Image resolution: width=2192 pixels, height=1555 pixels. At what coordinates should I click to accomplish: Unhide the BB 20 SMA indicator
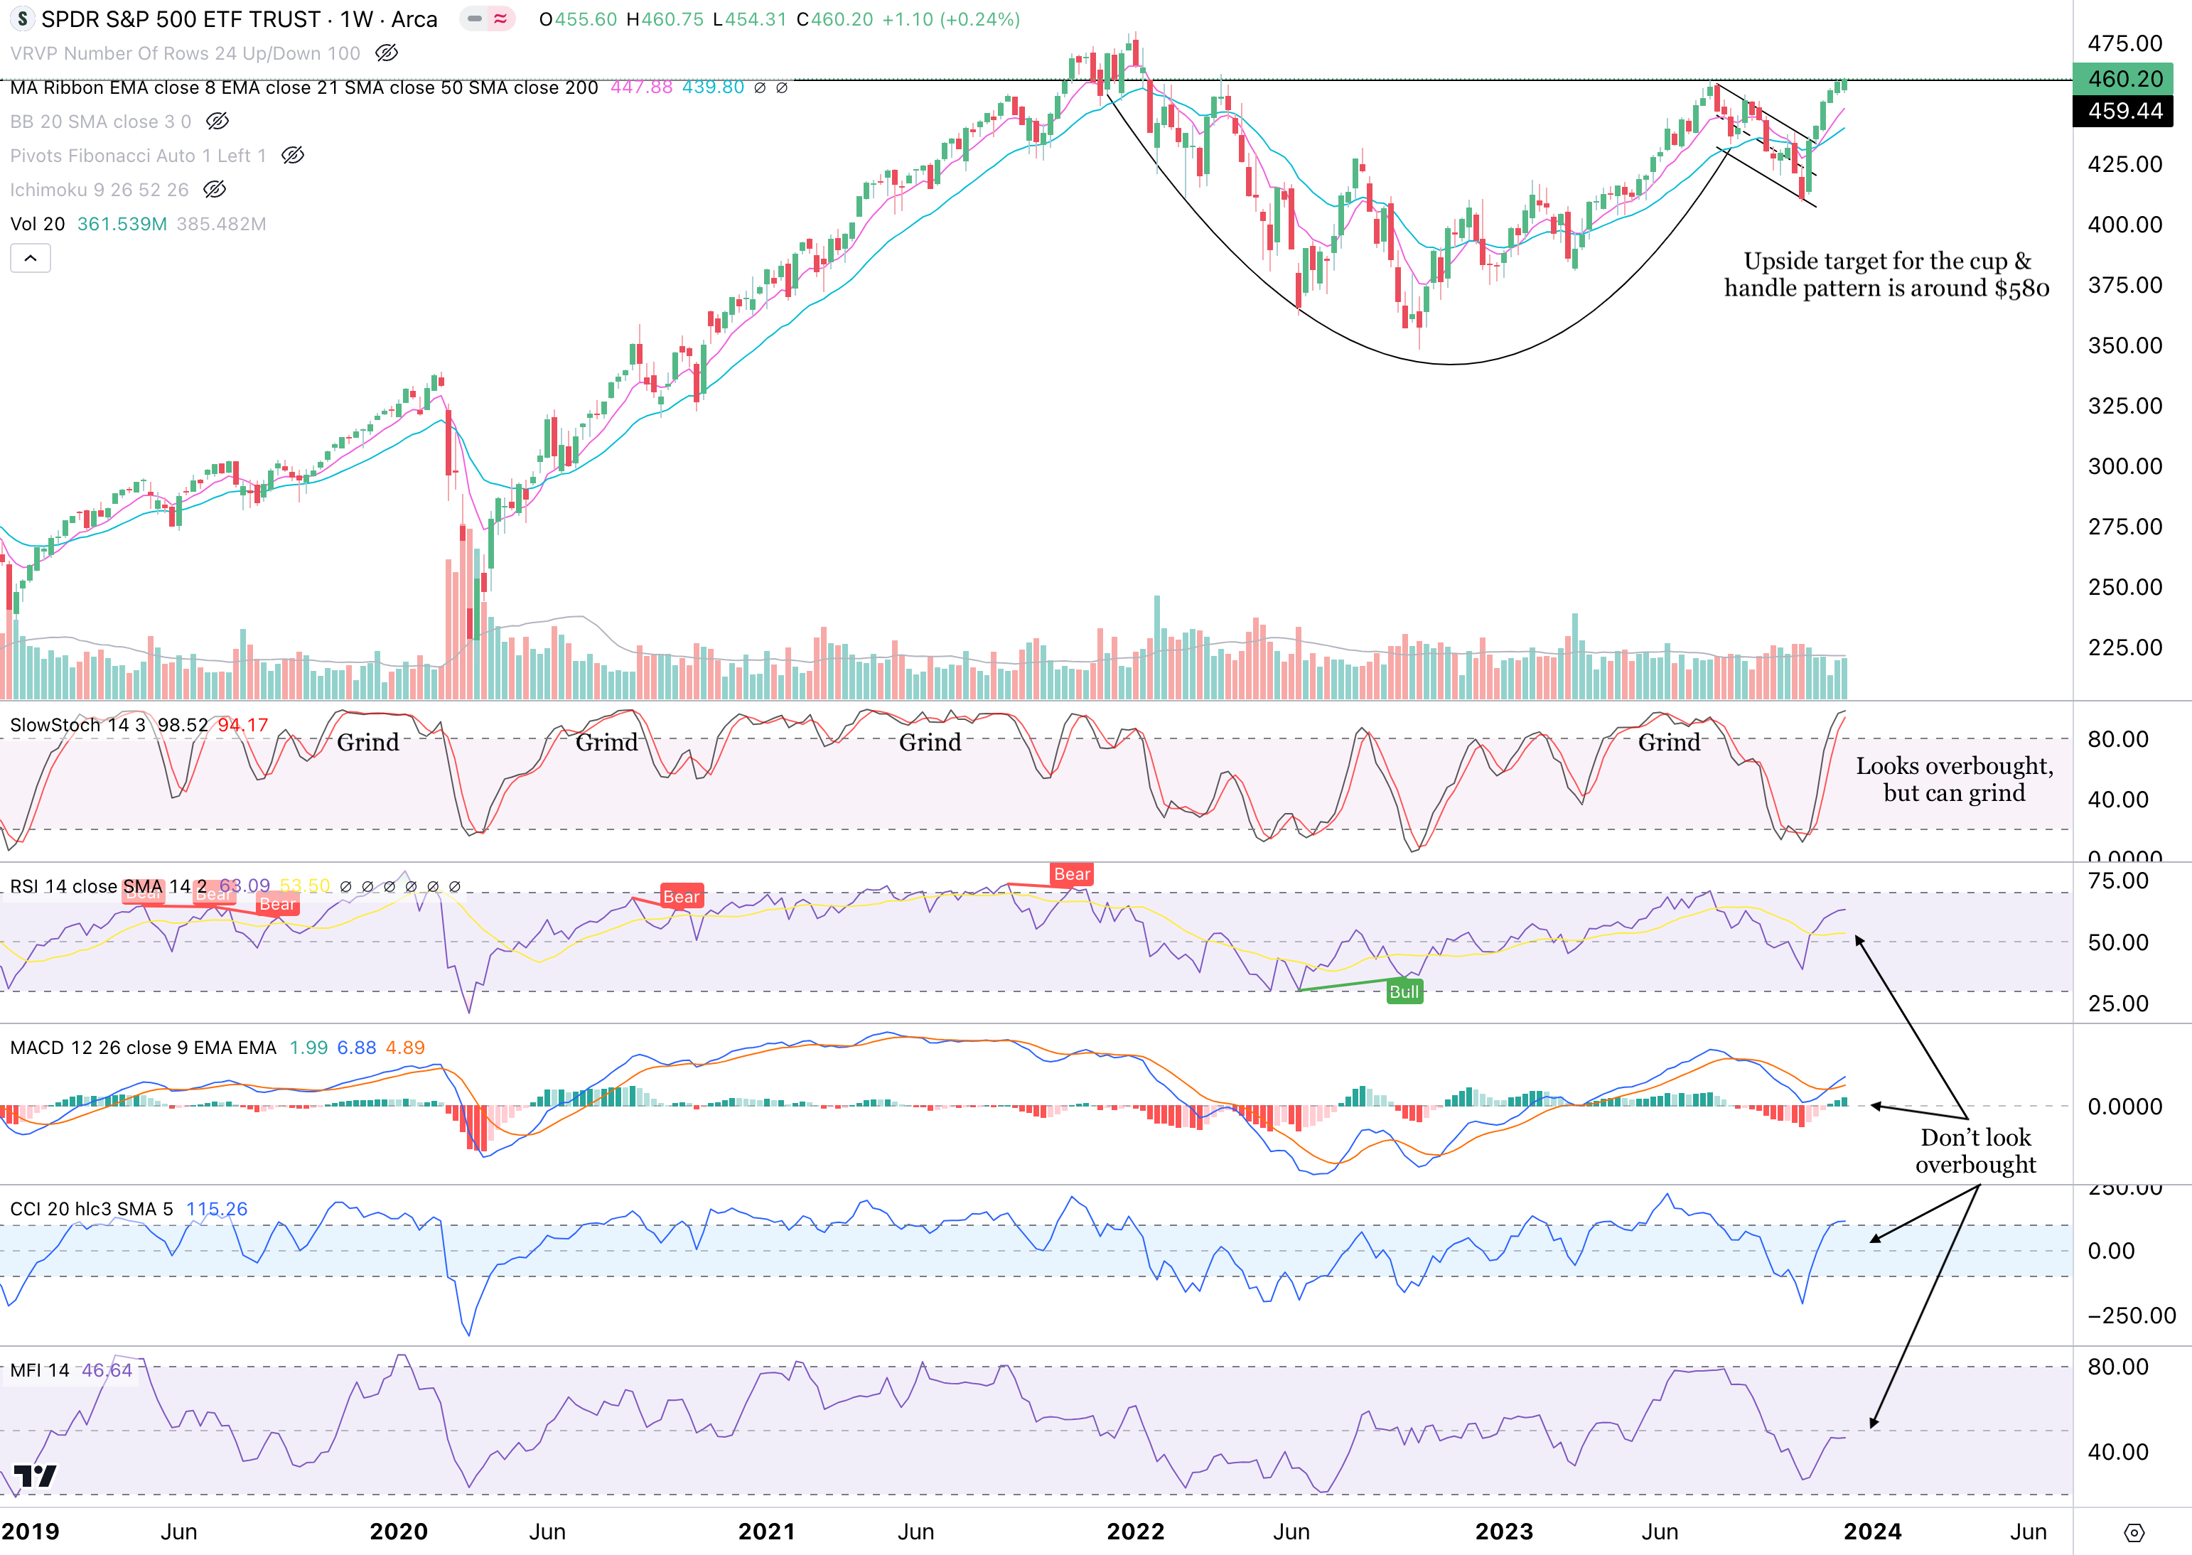(218, 122)
